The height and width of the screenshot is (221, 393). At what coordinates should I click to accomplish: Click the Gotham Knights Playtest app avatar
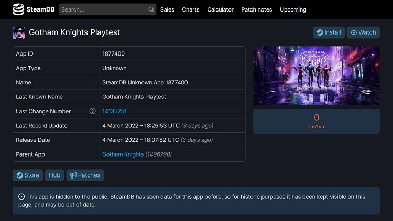pos(19,32)
